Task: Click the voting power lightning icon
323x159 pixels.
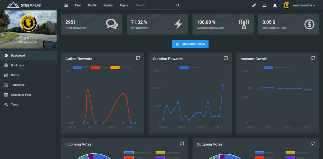Action: [178, 24]
